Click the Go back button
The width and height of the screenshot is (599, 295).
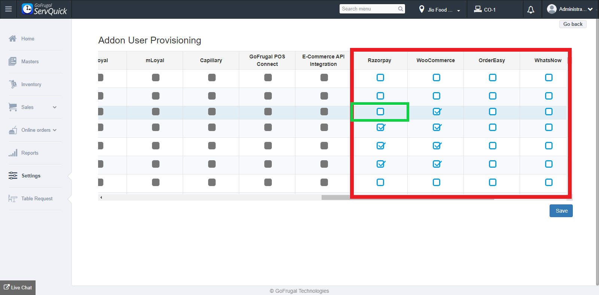(573, 24)
